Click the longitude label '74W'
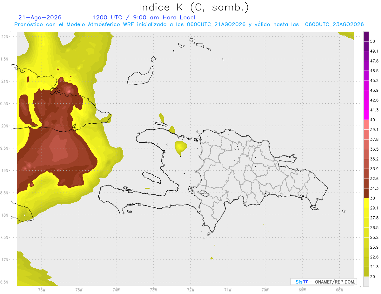The width and height of the screenshot is (381, 294). click(x=116, y=290)
